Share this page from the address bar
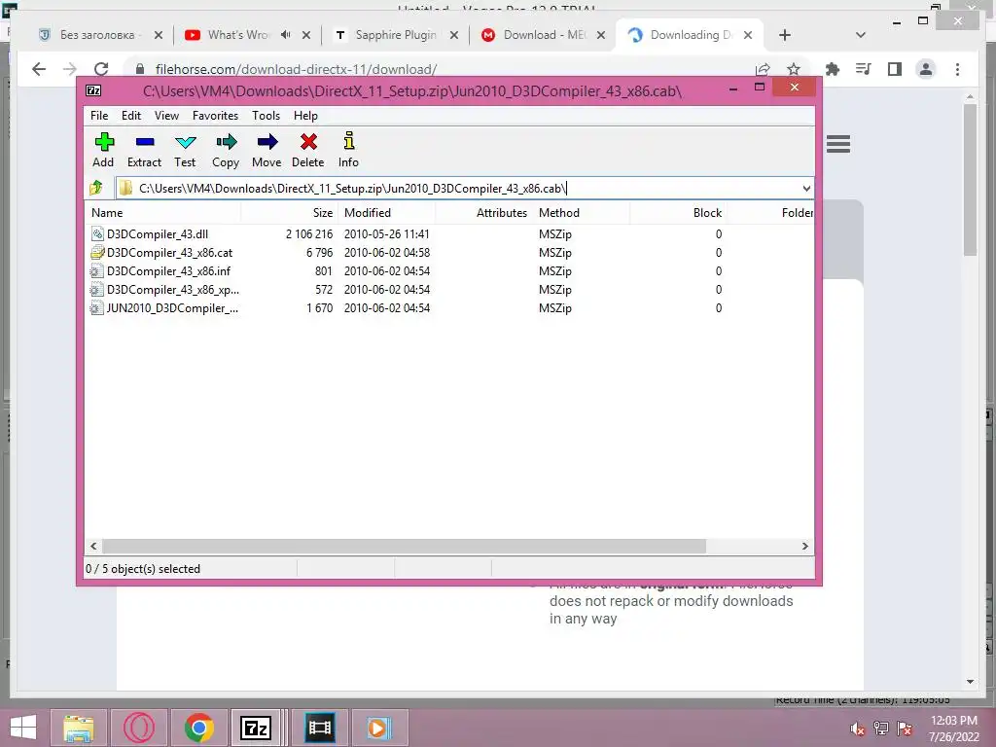This screenshot has height=747, width=996. pyautogui.click(x=763, y=69)
